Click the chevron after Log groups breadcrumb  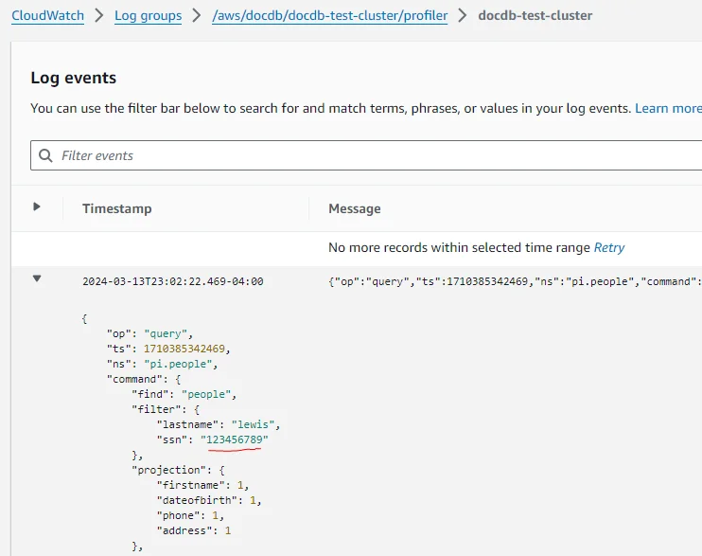click(x=197, y=16)
